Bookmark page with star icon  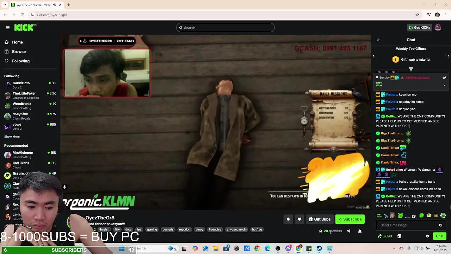click(417, 15)
